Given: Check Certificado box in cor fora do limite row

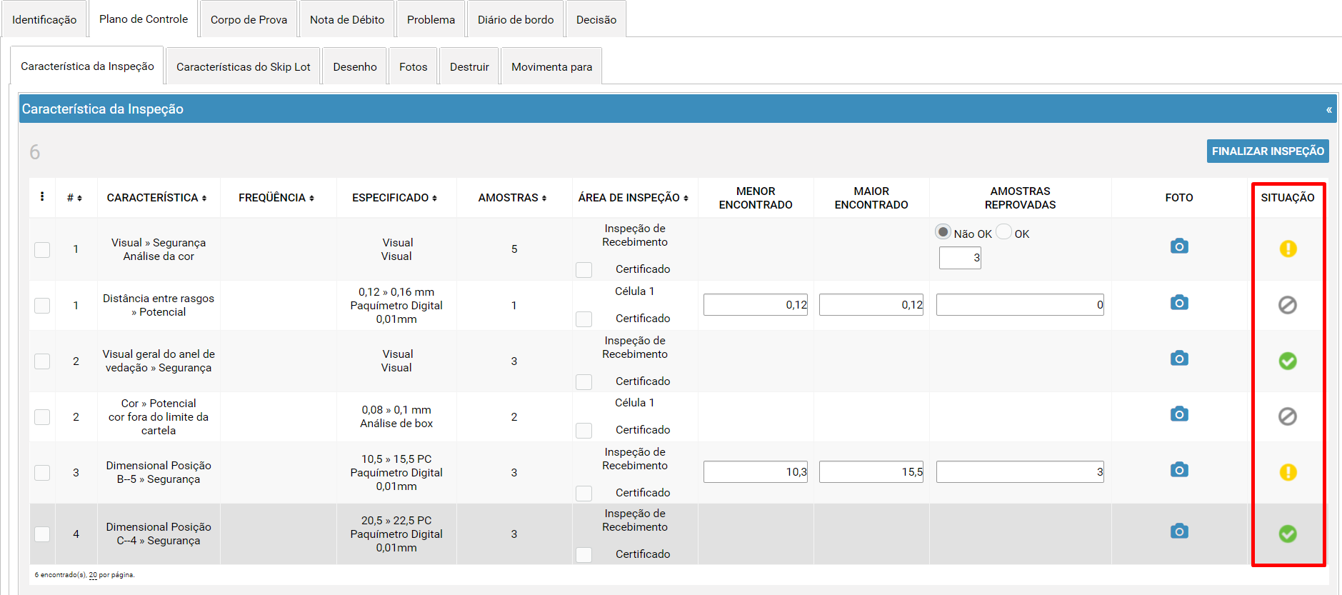Looking at the screenshot, I should [584, 430].
